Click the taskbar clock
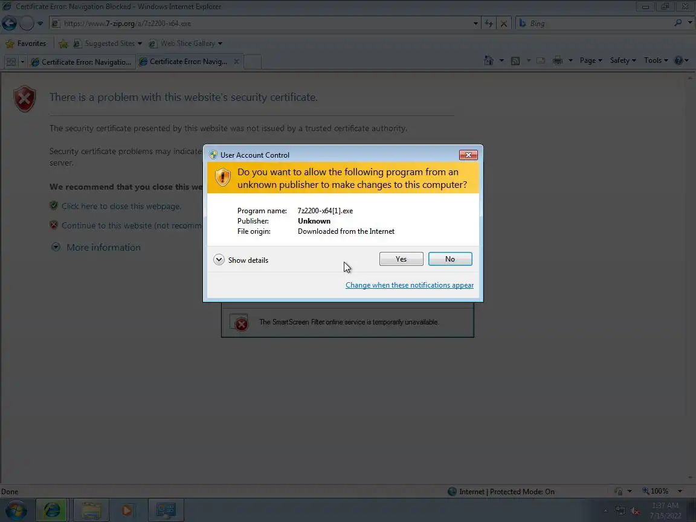This screenshot has width=696, height=522. pyautogui.click(x=665, y=511)
